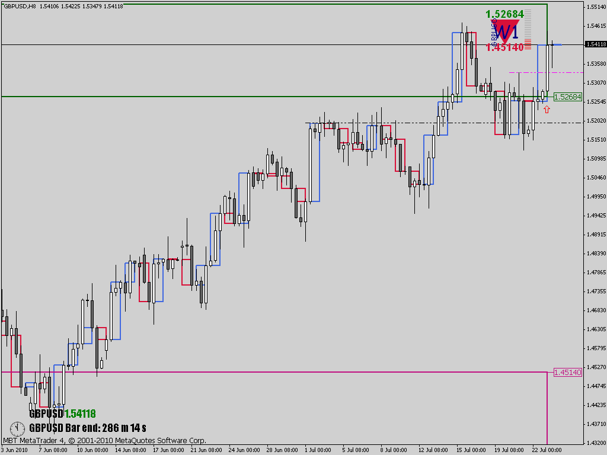Click the '5 Jul 08:00' time axis label
This screenshot has height=455, width=607.
click(356, 450)
